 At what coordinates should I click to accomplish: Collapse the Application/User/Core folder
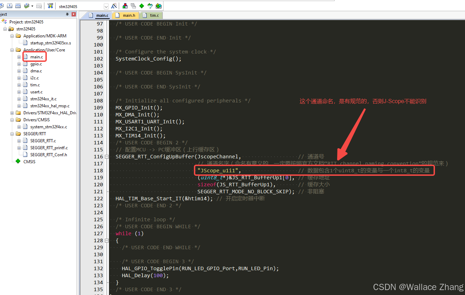[x=12, y=50]
